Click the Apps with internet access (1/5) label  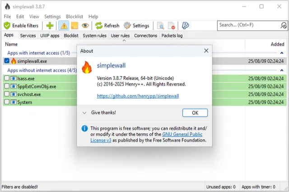(x=38, y=53)
